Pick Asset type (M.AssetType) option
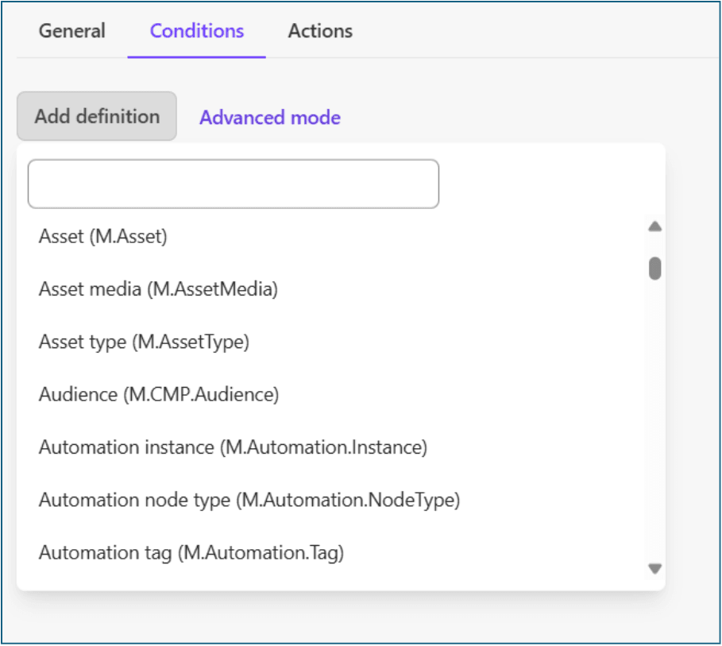Image resolution: width=722 pixels, height=646 pixels. tap(144, 342)
